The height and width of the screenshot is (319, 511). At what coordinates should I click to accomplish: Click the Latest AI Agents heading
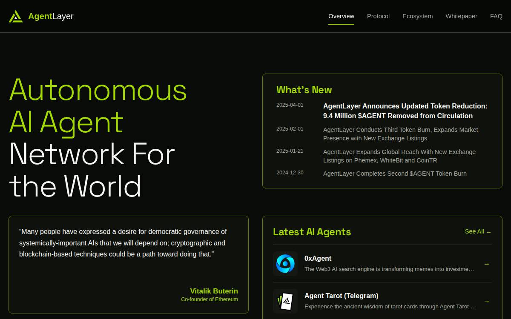pyautogui.click(x=312, y=232)
